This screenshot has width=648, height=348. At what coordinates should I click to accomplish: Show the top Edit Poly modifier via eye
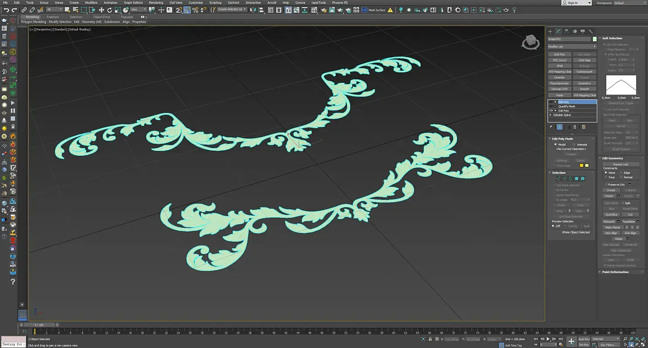tap(551, 102)
